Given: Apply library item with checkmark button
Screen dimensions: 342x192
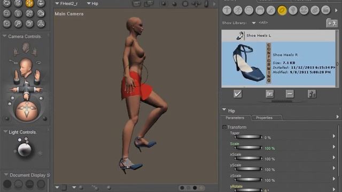Looking at the screenshot, I should (237, 94).
